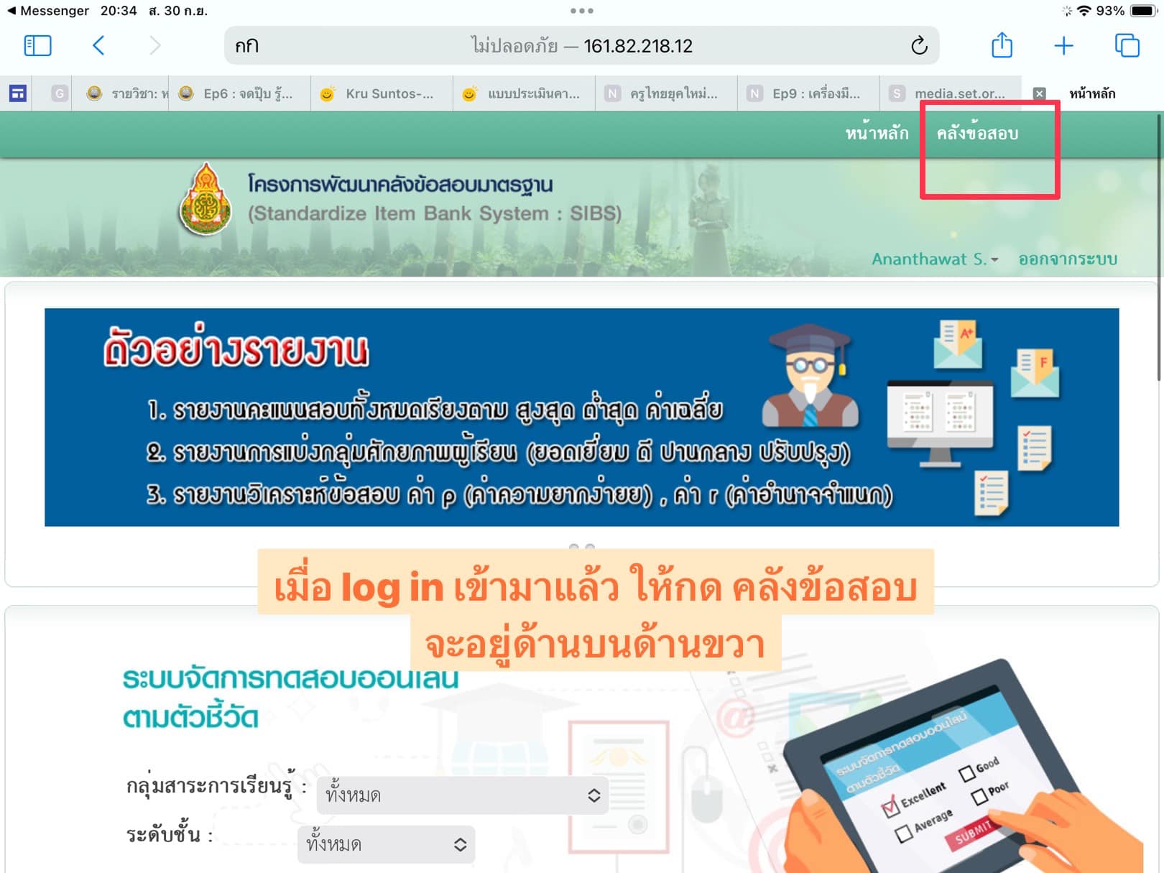
Task: Click the forward navigation arrow
Action: 155,45
